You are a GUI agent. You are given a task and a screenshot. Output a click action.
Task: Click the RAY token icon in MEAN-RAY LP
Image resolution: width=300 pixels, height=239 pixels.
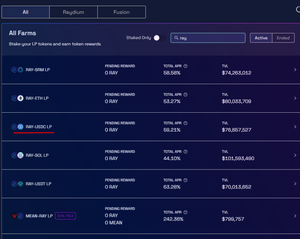coord(21,216)
